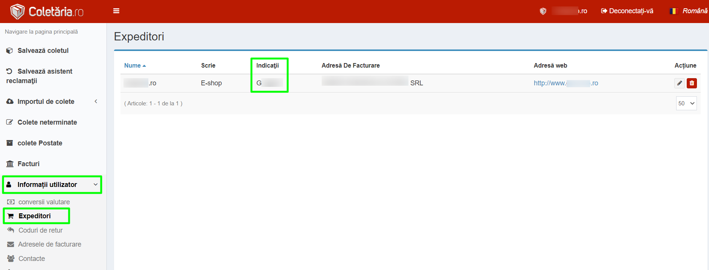Click the Facturi bank building icon

[10, 164]
